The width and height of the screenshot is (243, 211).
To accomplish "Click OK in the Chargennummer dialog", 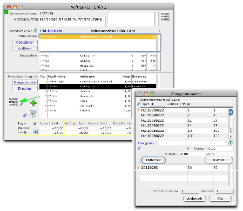I will tap(220, 199).
